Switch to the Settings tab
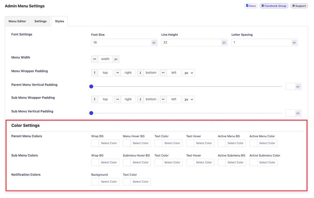The image size is (314, 198). 41,21
